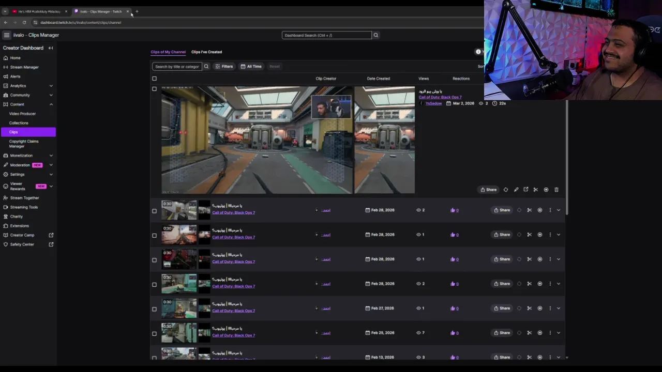Open Streaming Tools in the sidebar
Viewport: 662px width, 372px height.
[24, 207]
